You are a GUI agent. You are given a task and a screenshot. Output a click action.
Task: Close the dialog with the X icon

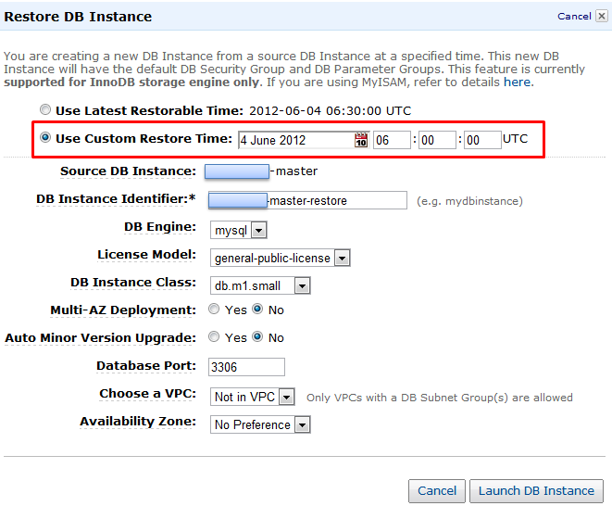coord(602,16)
